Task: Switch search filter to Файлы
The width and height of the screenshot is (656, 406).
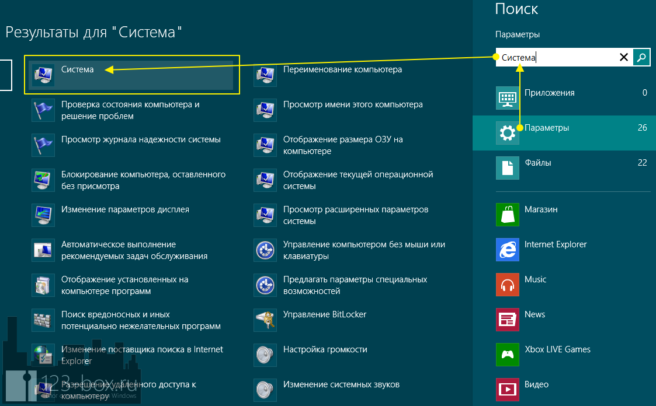Action: (x=564, y=168)
